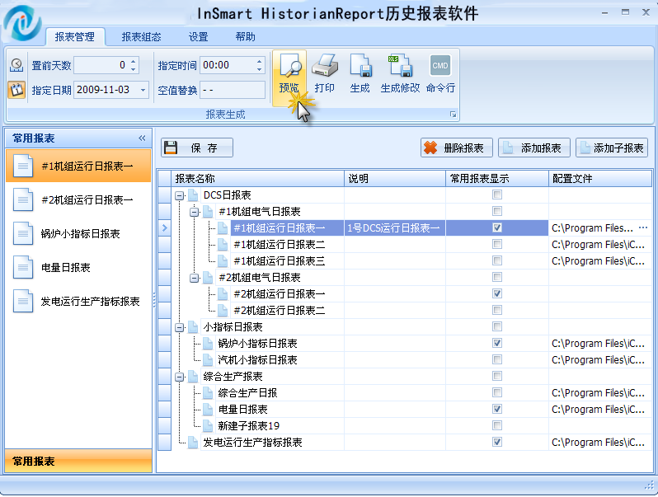658x497 pixels.
Task: Collapse the 综合生产报表 tree node
Action: pos(180,377)
